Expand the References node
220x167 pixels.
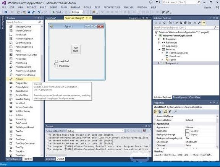coord(159,42)
